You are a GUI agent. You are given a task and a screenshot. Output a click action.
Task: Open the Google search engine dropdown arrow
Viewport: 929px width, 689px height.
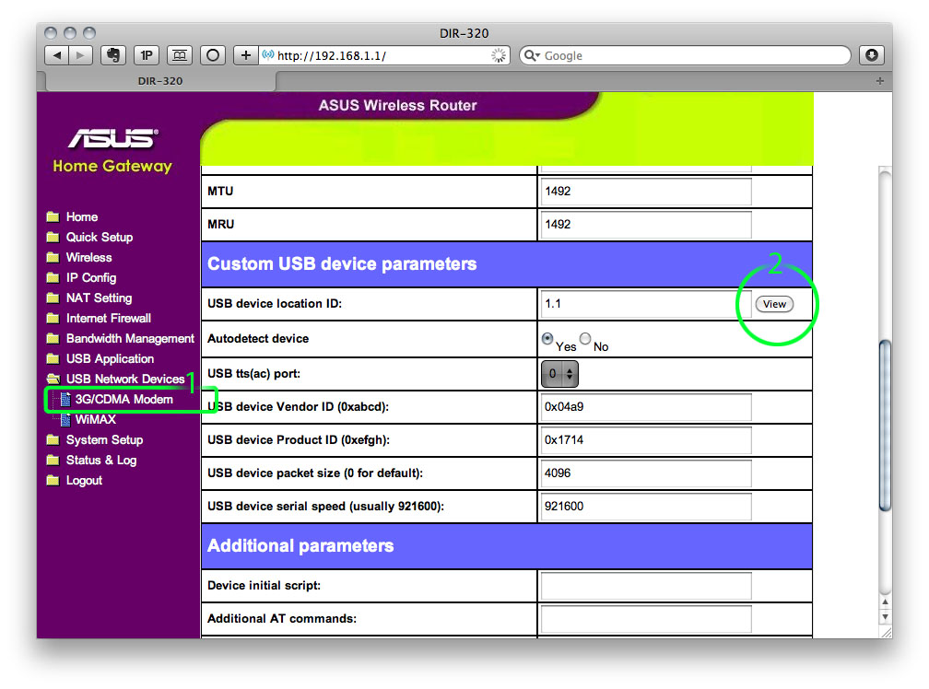tap(532, 56)
